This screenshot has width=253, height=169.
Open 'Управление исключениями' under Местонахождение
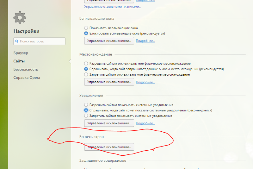coord(109,82)
